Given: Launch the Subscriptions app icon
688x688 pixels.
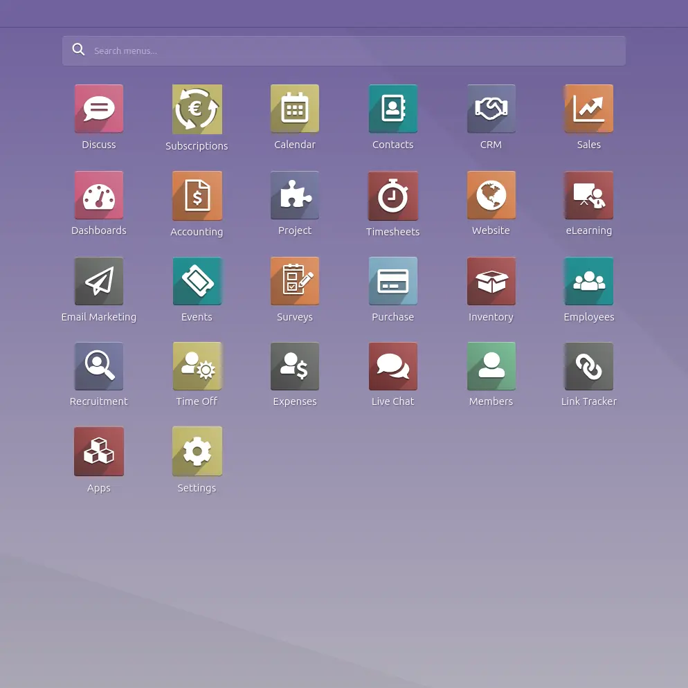Looking at the screenshot, I should 197,109.
